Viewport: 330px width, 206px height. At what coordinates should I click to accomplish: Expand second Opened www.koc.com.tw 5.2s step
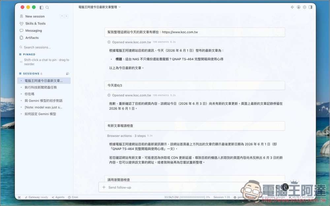point(141,95)
